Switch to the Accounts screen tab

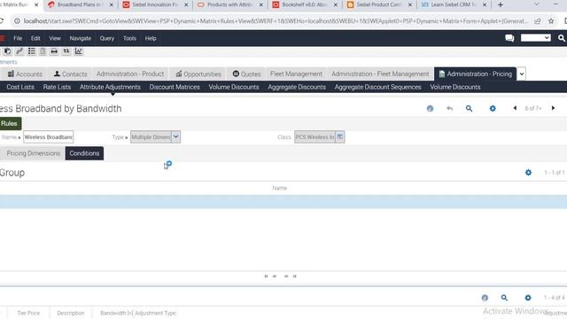click(x=25, y=74)
